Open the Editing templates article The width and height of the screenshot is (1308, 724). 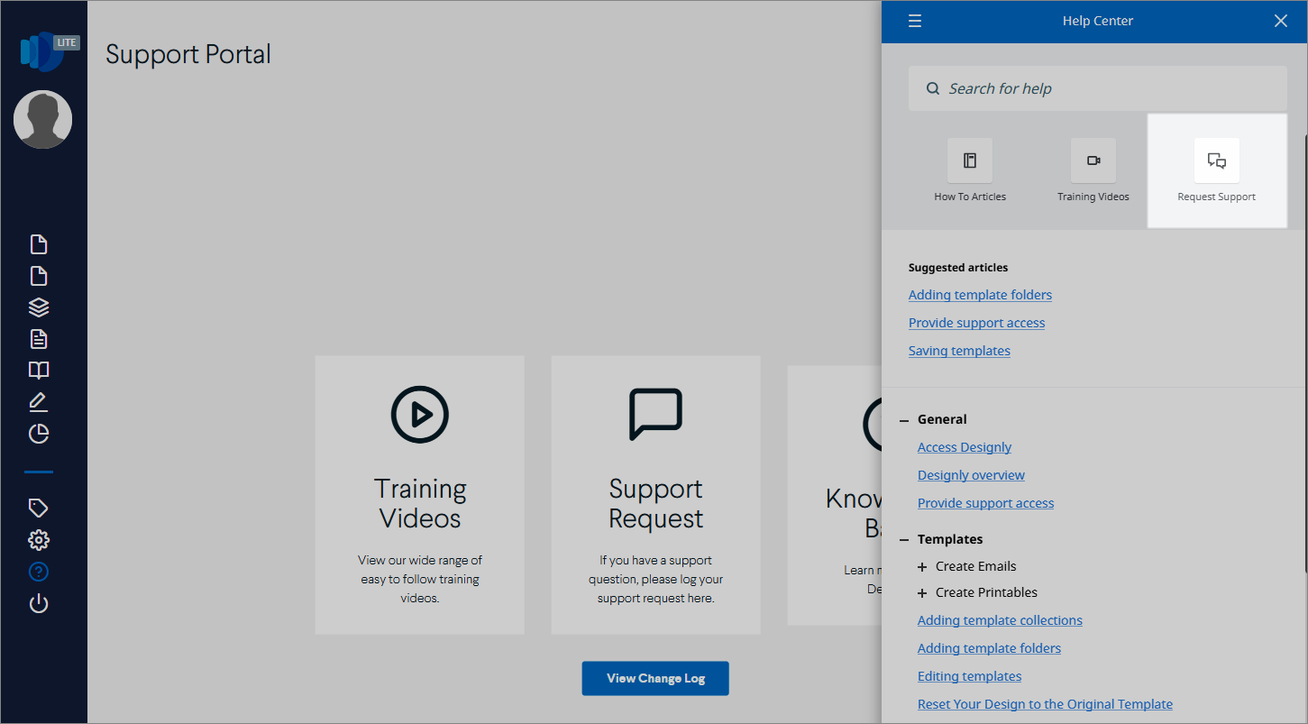[969, 676]
